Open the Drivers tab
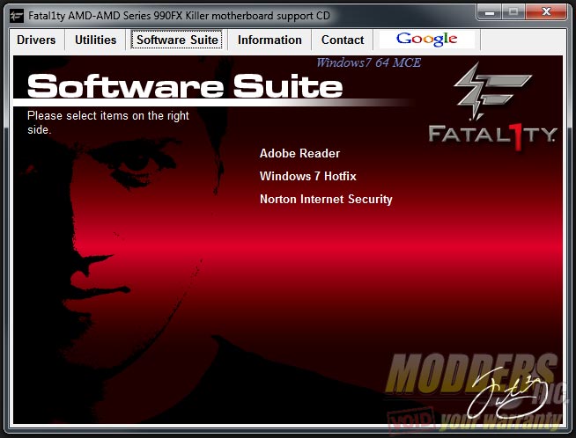The image size is (576, 438). 36,40
